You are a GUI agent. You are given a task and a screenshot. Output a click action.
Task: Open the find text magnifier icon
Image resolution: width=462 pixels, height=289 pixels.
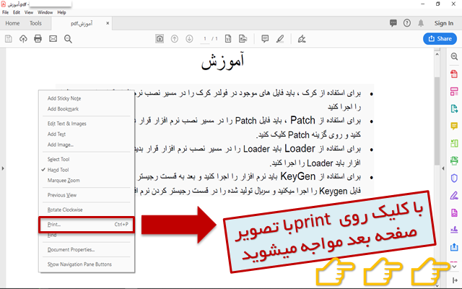[x=68, y=38]
